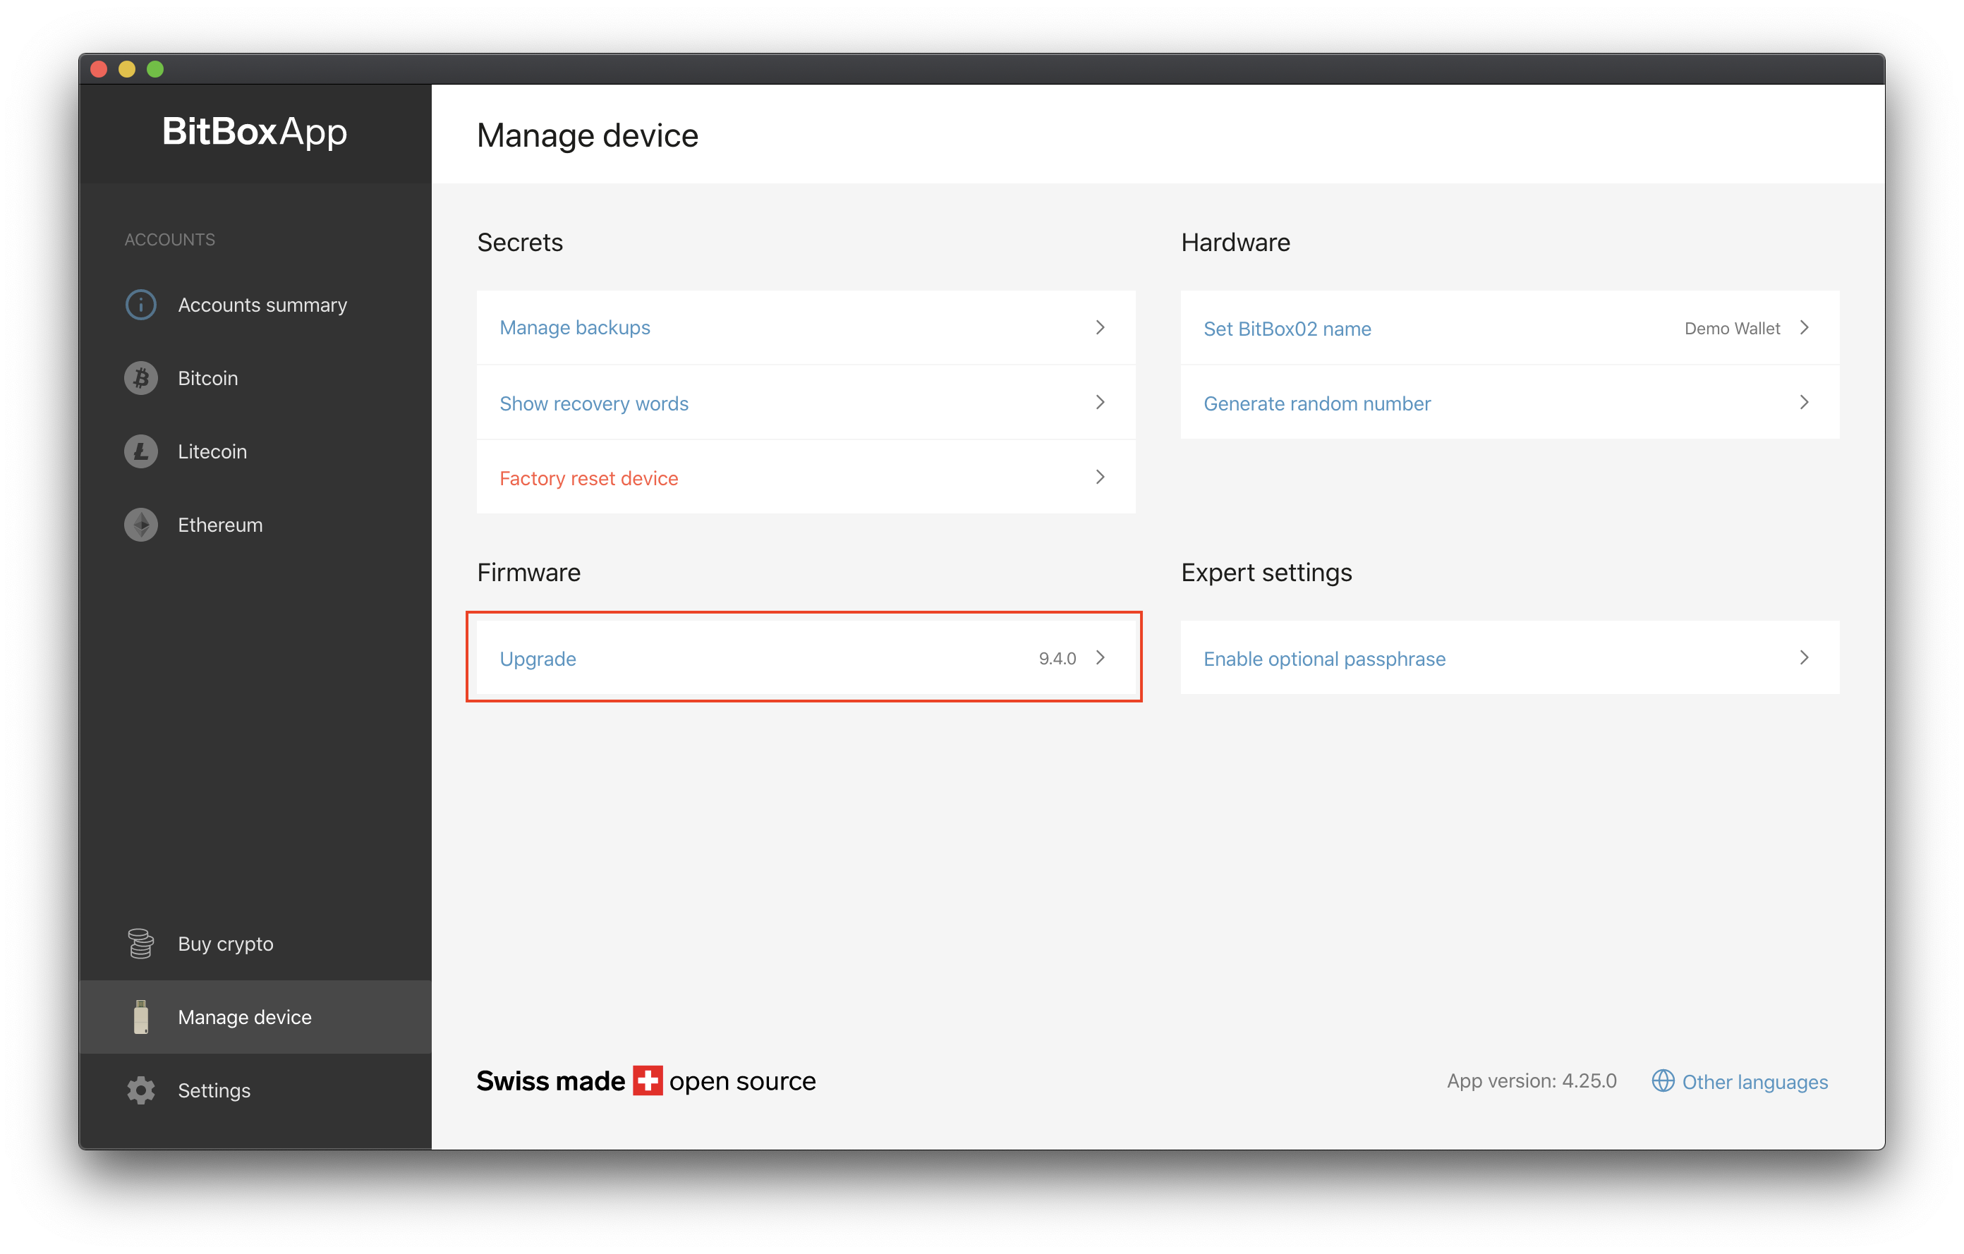The image size is (1964, 1254).
Task: Open Manage backups
Action: pyautogui.click(x=806, y=328)
